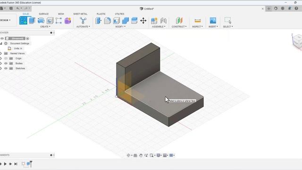This screenshot has height=170, width=302.
Task: Select the Shell tool
Action: click(x=117, y=20)
